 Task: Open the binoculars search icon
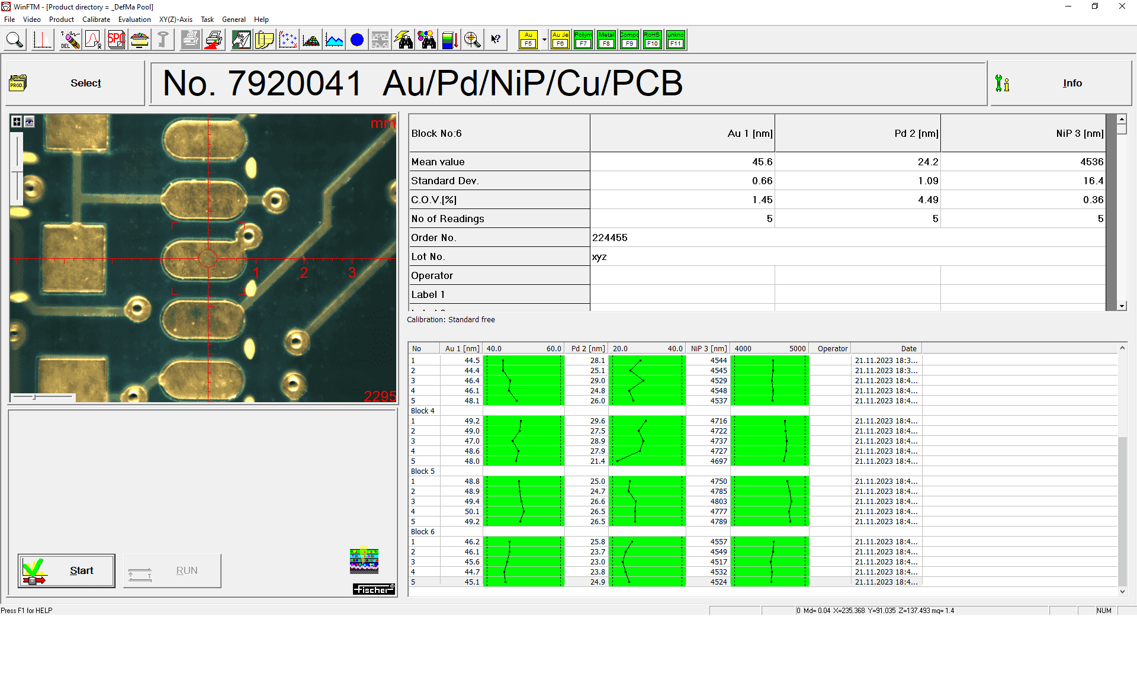pyautogui.click(x=403, y=40)
